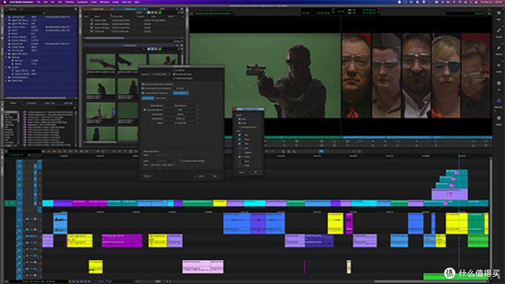Toggle Use Selected Tracks checkbox in export dialog
505x284 pixels.
(175, 74)
